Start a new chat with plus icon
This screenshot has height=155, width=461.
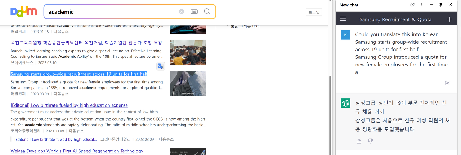click(x=449, y=19)
